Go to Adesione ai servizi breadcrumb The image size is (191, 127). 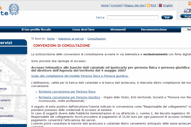tap(71, 39)
